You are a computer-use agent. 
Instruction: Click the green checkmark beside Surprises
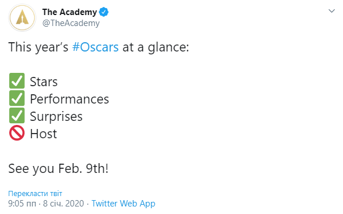(x=17, y=116)
